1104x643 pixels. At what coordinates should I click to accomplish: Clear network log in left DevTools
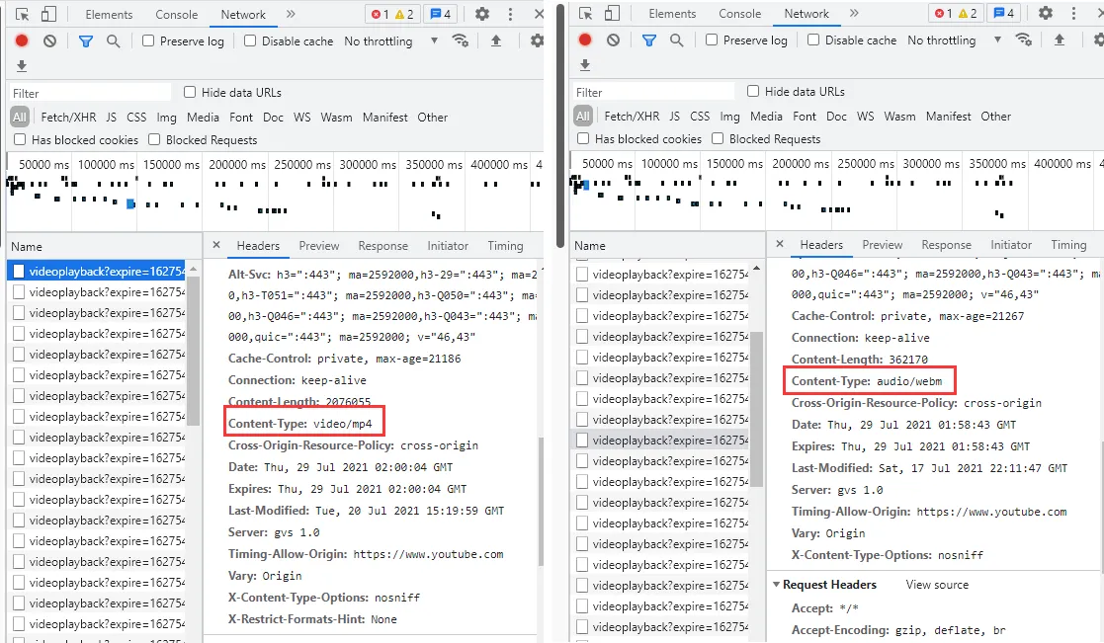click(49, 40)
